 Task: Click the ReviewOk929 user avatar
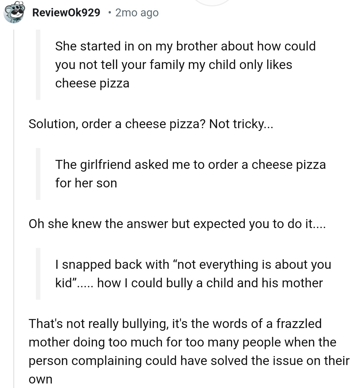[x=14, y=12]
